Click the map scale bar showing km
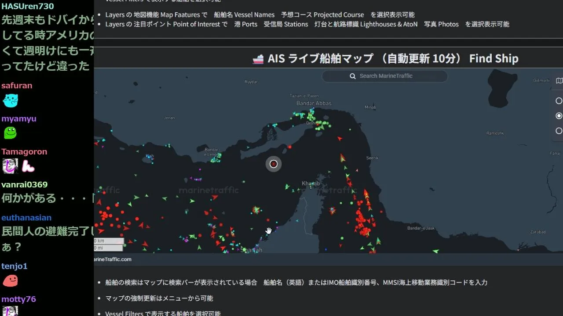 pyautogui.click(x=109, y=241)
